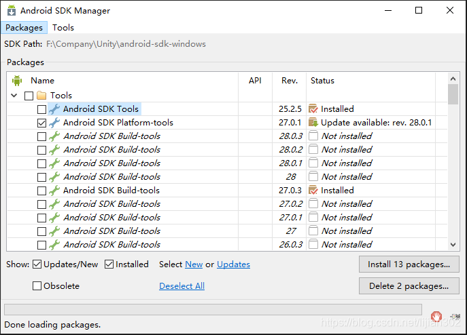Screen dimensions: 467x335
Task: Click the scrollbar down arrow
Action: (453, 245)
